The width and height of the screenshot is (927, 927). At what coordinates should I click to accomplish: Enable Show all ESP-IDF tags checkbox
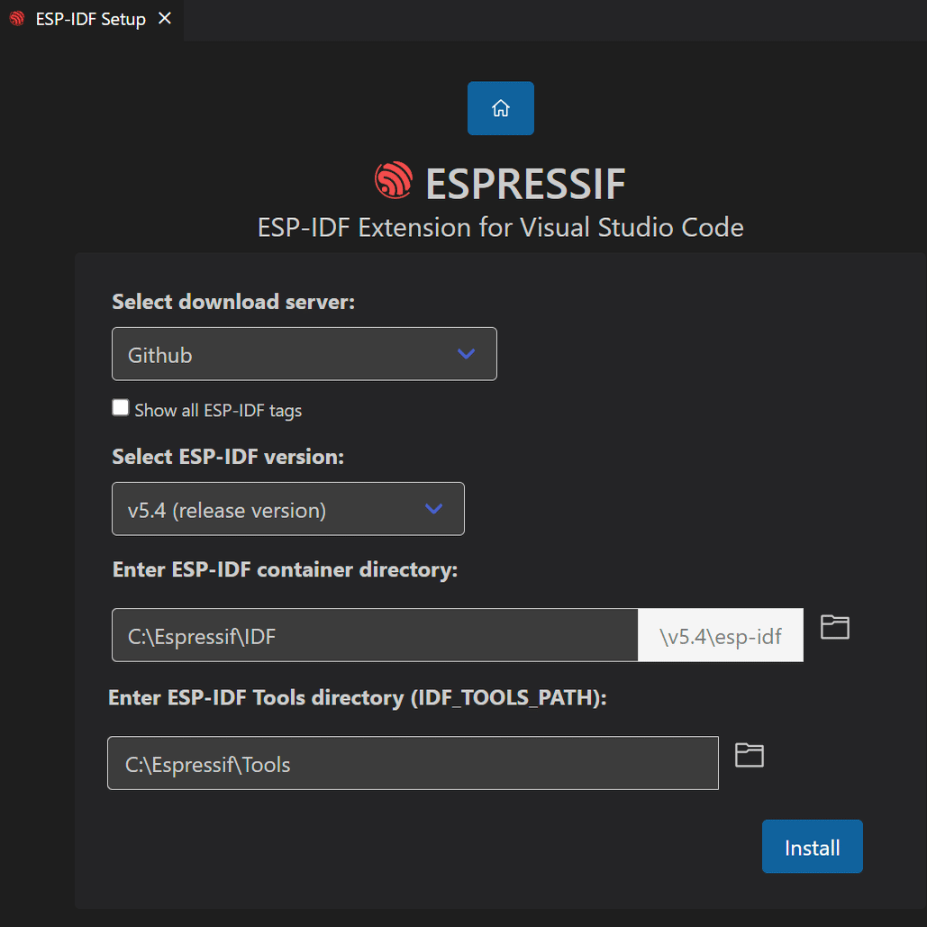(x=121, y=408)
